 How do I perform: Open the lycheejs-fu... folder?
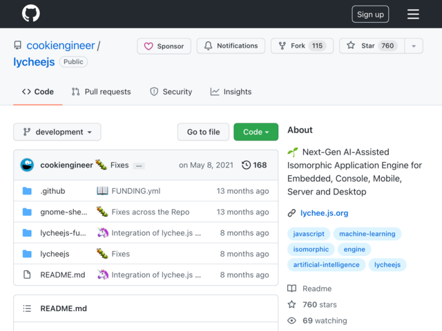tap(63, 233)
